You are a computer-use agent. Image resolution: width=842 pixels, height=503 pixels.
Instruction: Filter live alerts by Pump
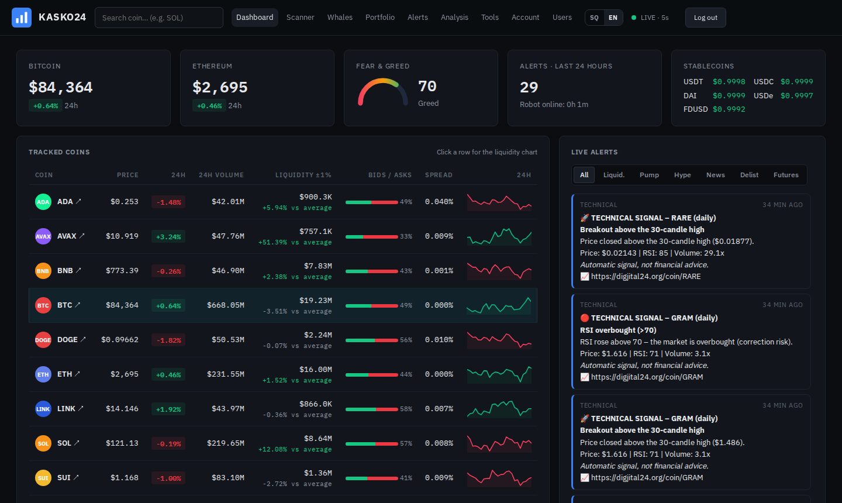pos(649,175)
